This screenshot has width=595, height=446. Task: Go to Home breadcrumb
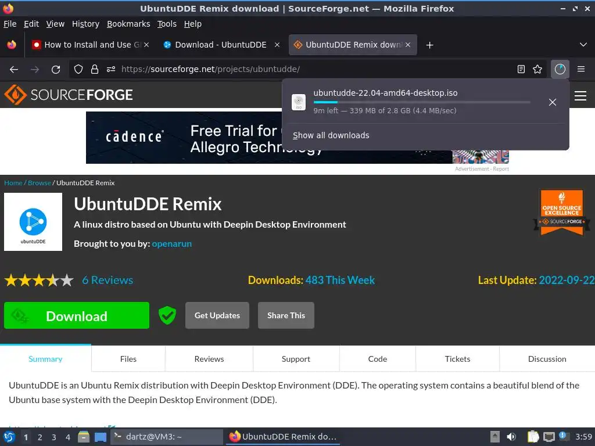[13, 183]
